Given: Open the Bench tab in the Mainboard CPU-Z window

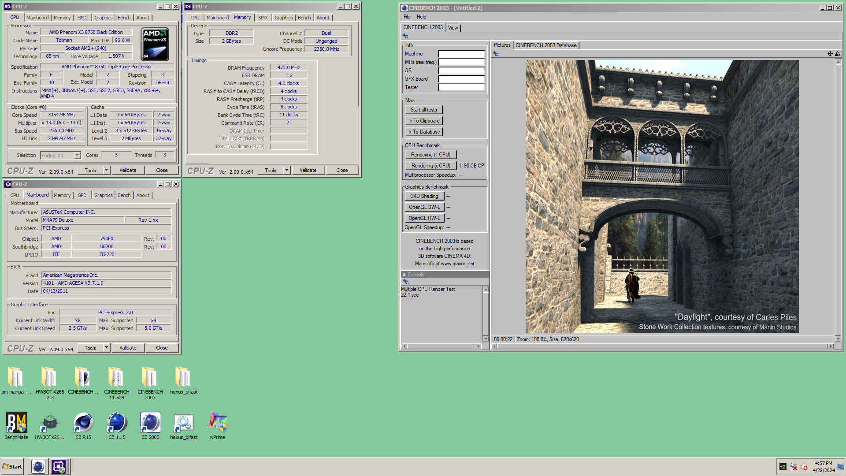Looking at the screenshot, I should point(124,195).
